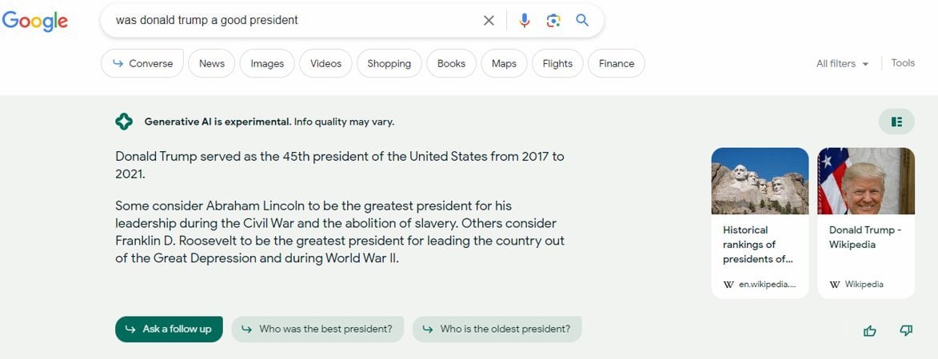Clear the search query with X icon
This screenshot has height=359, width=938.
[x=489, y=20]
